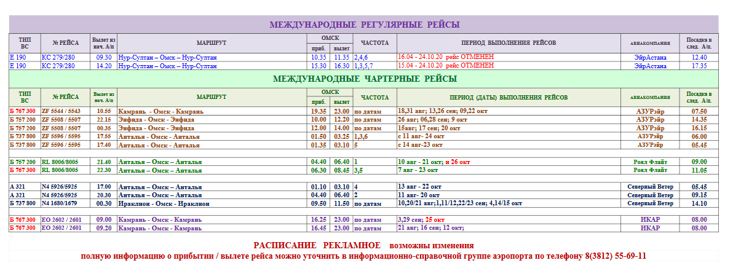This screenshot has height=263, width=741.
Task: Click dates '10,20/21 авг;1,11/12,22/23 сен; 4,14/15 окт'
Action: point(461,203)
